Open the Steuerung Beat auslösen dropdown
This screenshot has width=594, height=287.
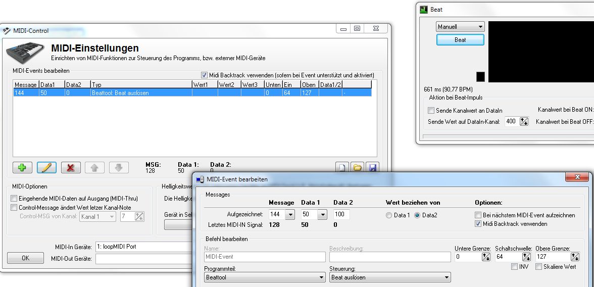click(x=389, y=277)
